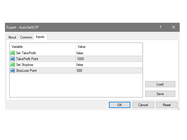The image size is (187, 140).
Task: Switch to the About tab
Action: (x=12, y=37)
